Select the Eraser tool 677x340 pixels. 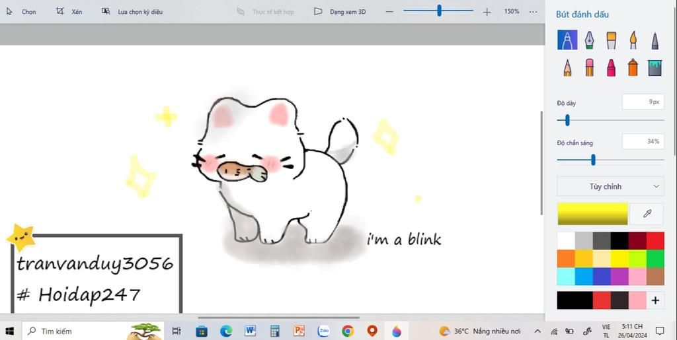589,67
